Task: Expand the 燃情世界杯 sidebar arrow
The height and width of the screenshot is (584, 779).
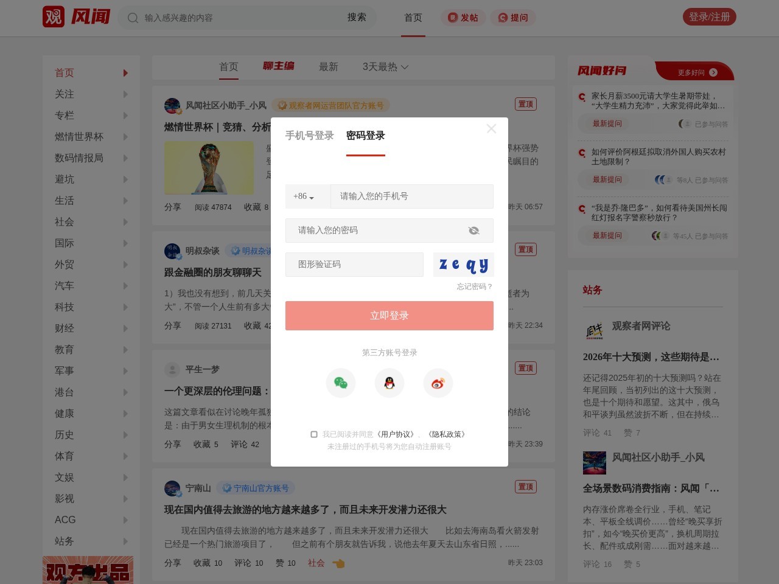Action: tap(125, 137)
